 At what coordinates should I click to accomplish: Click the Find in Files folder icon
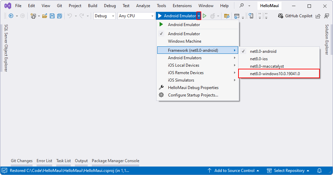(227, 16)
